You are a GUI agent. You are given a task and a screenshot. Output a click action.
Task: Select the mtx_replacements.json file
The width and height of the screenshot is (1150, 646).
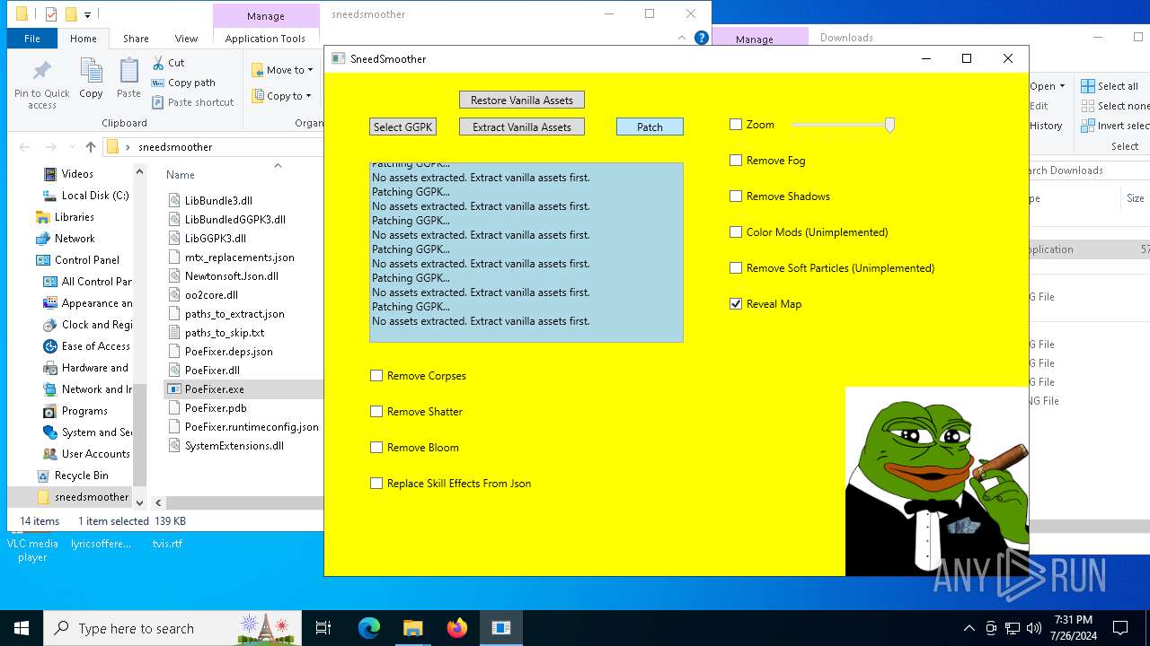[x=231, y=257]
